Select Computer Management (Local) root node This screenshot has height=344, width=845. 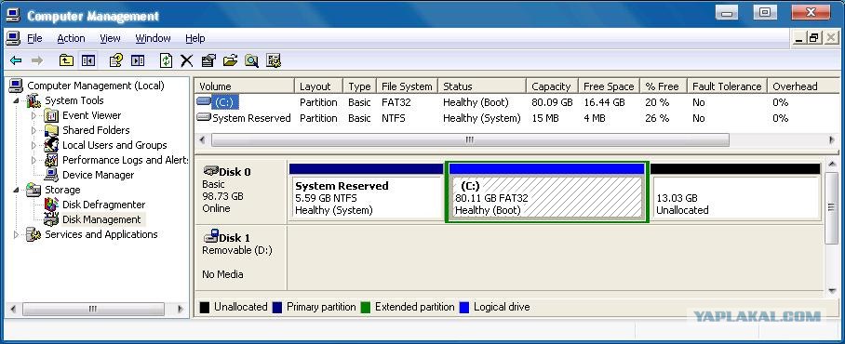click(x=95, y=86)
